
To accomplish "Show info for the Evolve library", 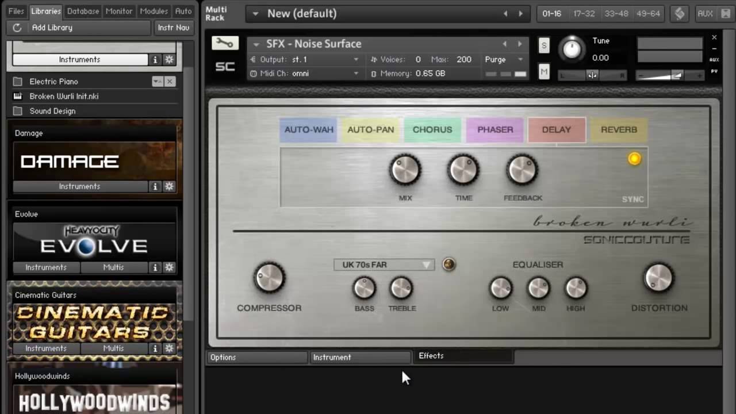I will [155, 267].
